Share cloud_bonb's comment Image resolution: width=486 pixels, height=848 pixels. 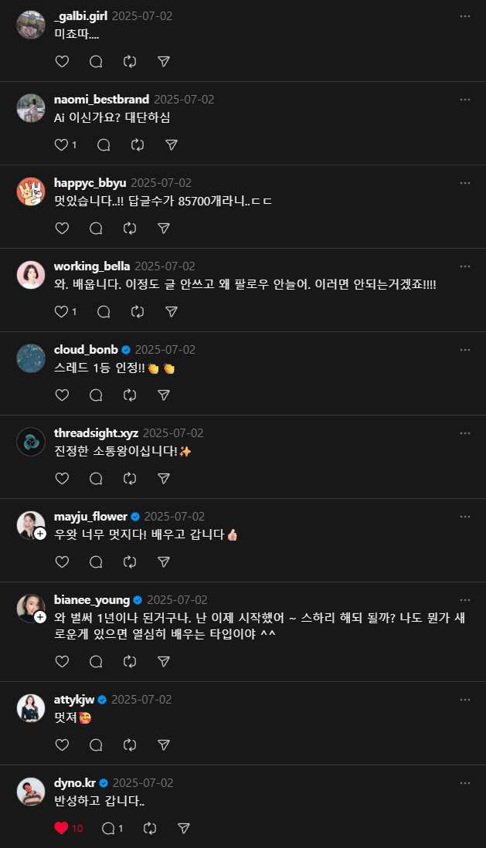[x=164, y=395]
